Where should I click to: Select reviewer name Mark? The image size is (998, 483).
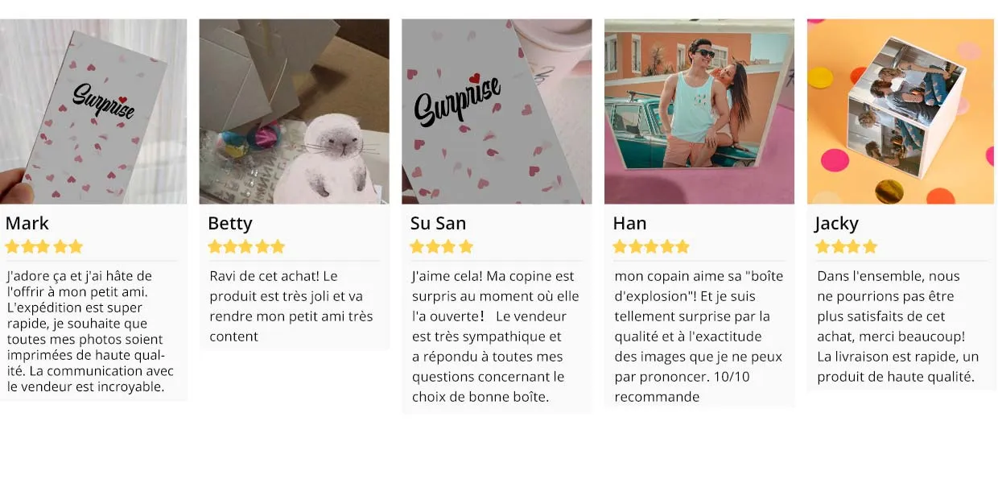pos(27,223)
